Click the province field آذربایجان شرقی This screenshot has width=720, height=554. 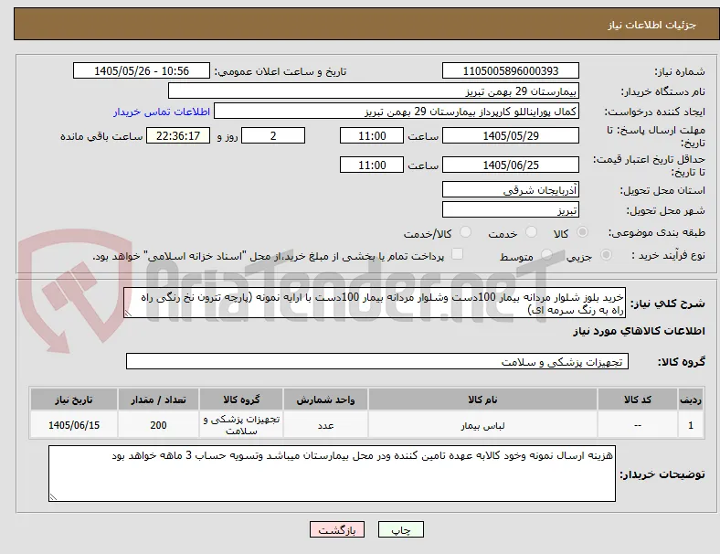[x=510, y=189]
